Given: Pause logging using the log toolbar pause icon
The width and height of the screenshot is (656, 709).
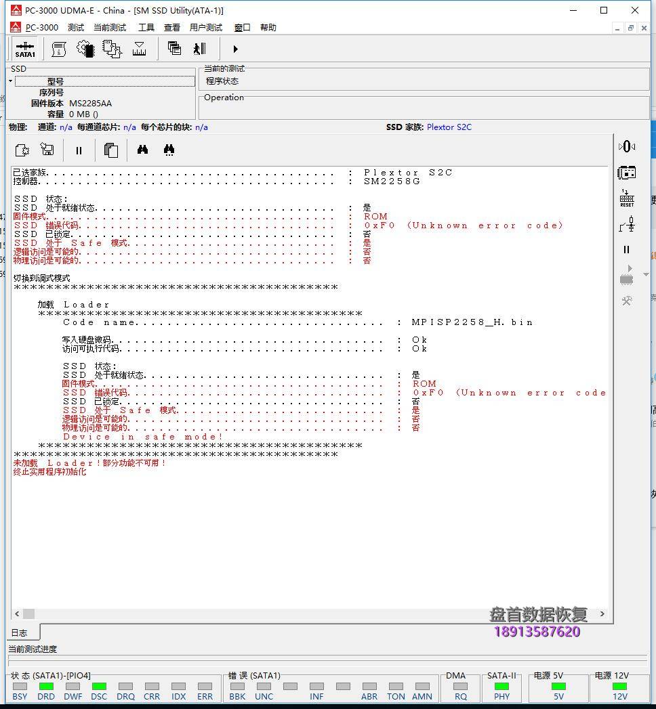Looking at the screenshot, I should (x=79, y=150).
